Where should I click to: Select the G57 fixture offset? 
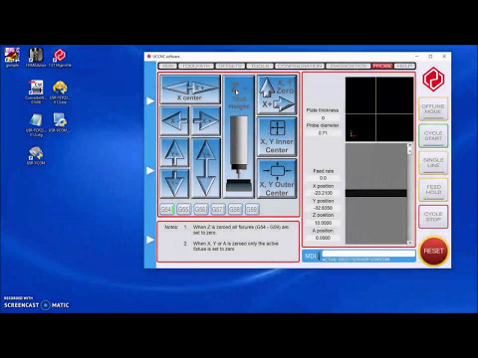(218, 209)
